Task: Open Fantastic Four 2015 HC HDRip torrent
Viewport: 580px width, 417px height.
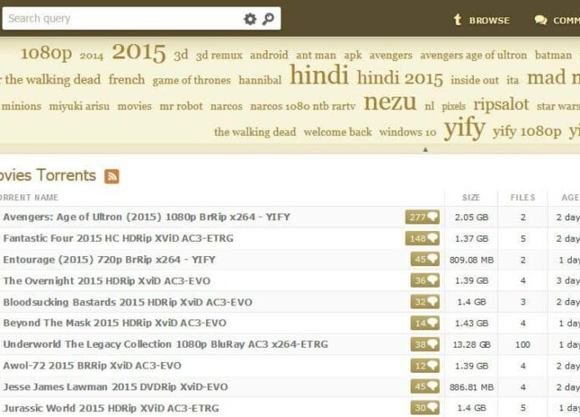Action: click(x=119, y=239)
